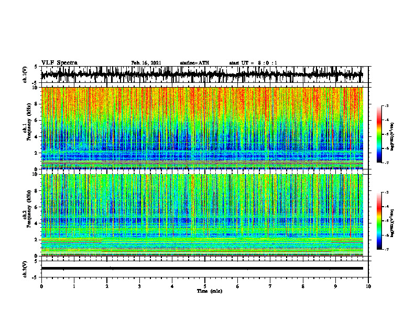This screenshot has width=415, height=321.
Task: Click the ch.1 colorbar units label log(PSD)
Action: 392,136
